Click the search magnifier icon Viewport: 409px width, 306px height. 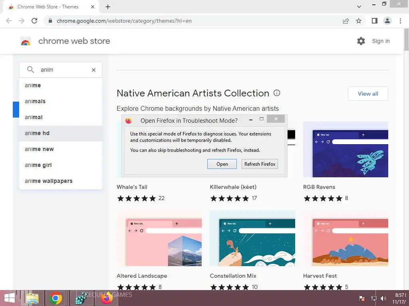[x=30, y=69]
